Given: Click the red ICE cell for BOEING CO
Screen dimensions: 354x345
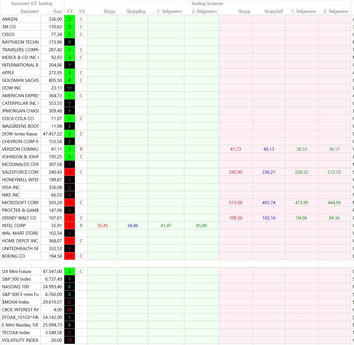Looking at the screenshot, I should click(69, 256).
